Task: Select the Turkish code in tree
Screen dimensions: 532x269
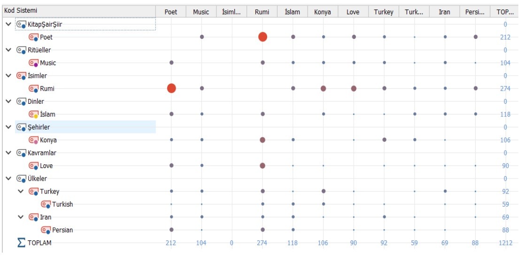Action: [x=62, y=204]
